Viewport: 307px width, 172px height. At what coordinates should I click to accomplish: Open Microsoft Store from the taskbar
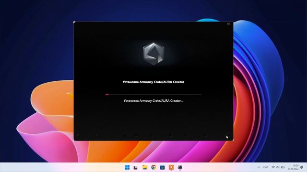pos(162,167)
